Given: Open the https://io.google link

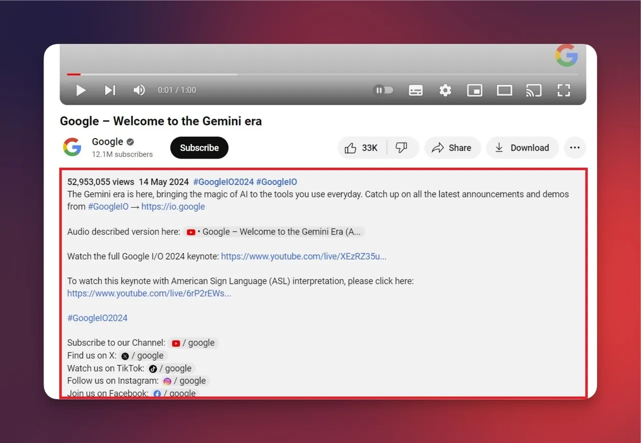Looking at the screenshot, I should click(173, 206).
